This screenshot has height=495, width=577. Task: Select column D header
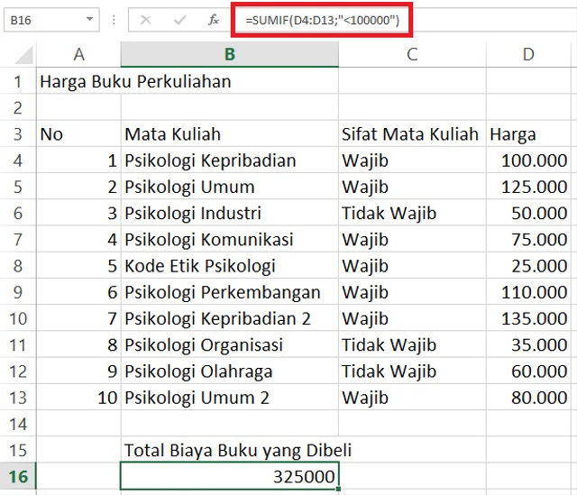point(528,54)
